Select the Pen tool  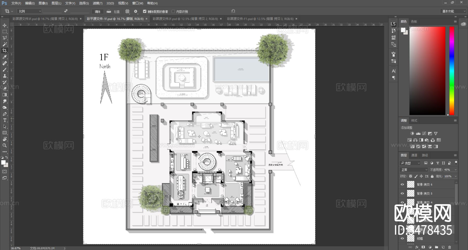5,114
